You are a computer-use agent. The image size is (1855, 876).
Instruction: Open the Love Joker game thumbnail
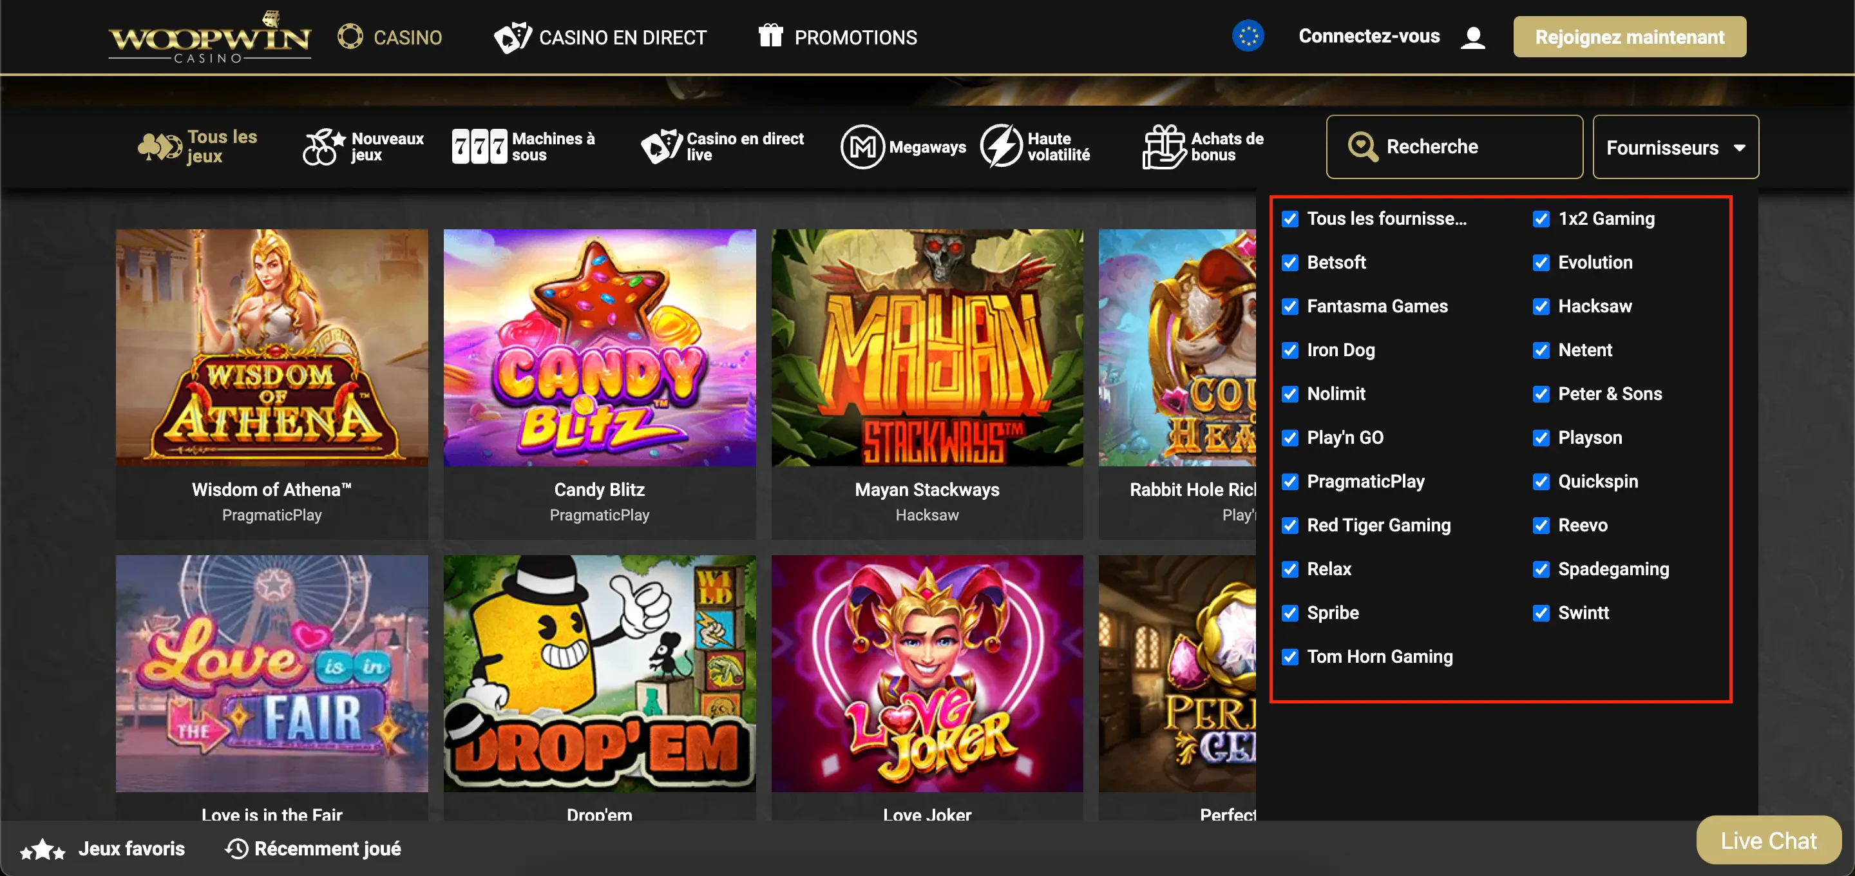click(x=927, y=674)
